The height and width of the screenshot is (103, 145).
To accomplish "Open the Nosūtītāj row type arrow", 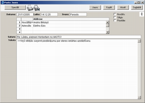I will pos(32,22).
